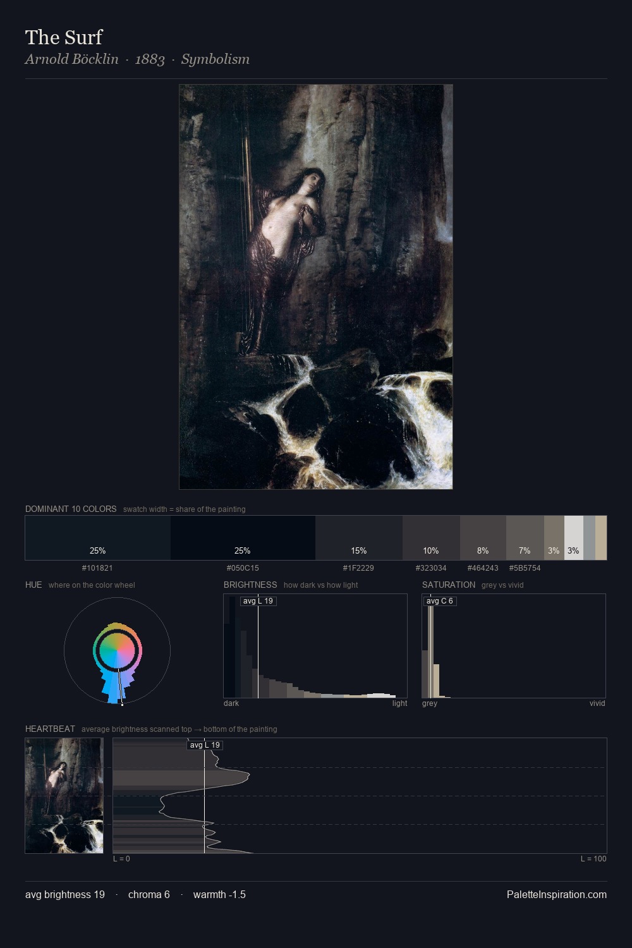Select the #050C15 color swatch

[243, 538]
